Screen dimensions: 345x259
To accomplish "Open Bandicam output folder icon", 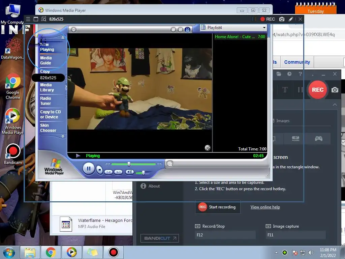I will click(279, 74).
